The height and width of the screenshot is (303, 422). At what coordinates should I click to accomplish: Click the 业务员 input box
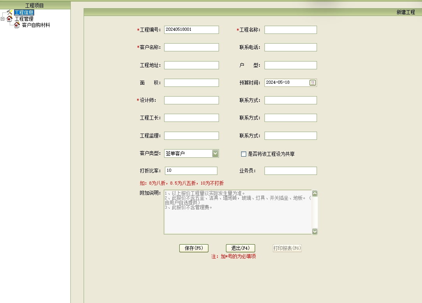pos(291,171)
